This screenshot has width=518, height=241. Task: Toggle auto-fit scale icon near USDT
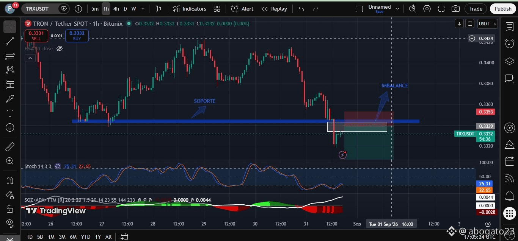[x=470, y=23]
